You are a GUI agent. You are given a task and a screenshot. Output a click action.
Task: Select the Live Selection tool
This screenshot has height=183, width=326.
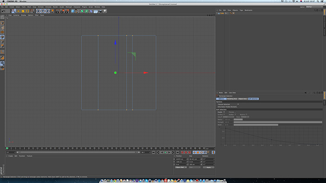(x=14, y=11)
